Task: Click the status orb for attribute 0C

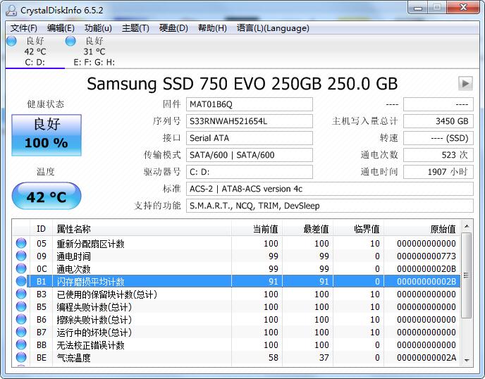Action: pyautogui.click(x=21, y=268)
